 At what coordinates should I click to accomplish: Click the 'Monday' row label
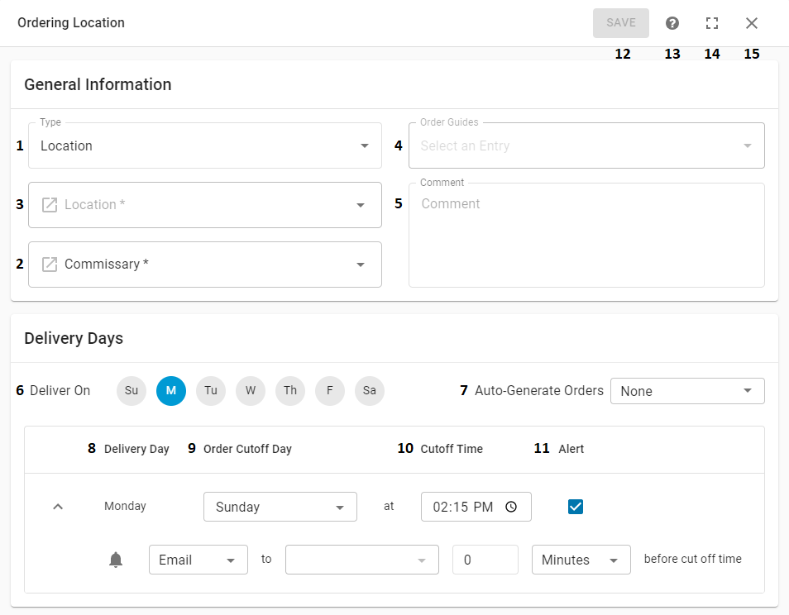[125, 507]
